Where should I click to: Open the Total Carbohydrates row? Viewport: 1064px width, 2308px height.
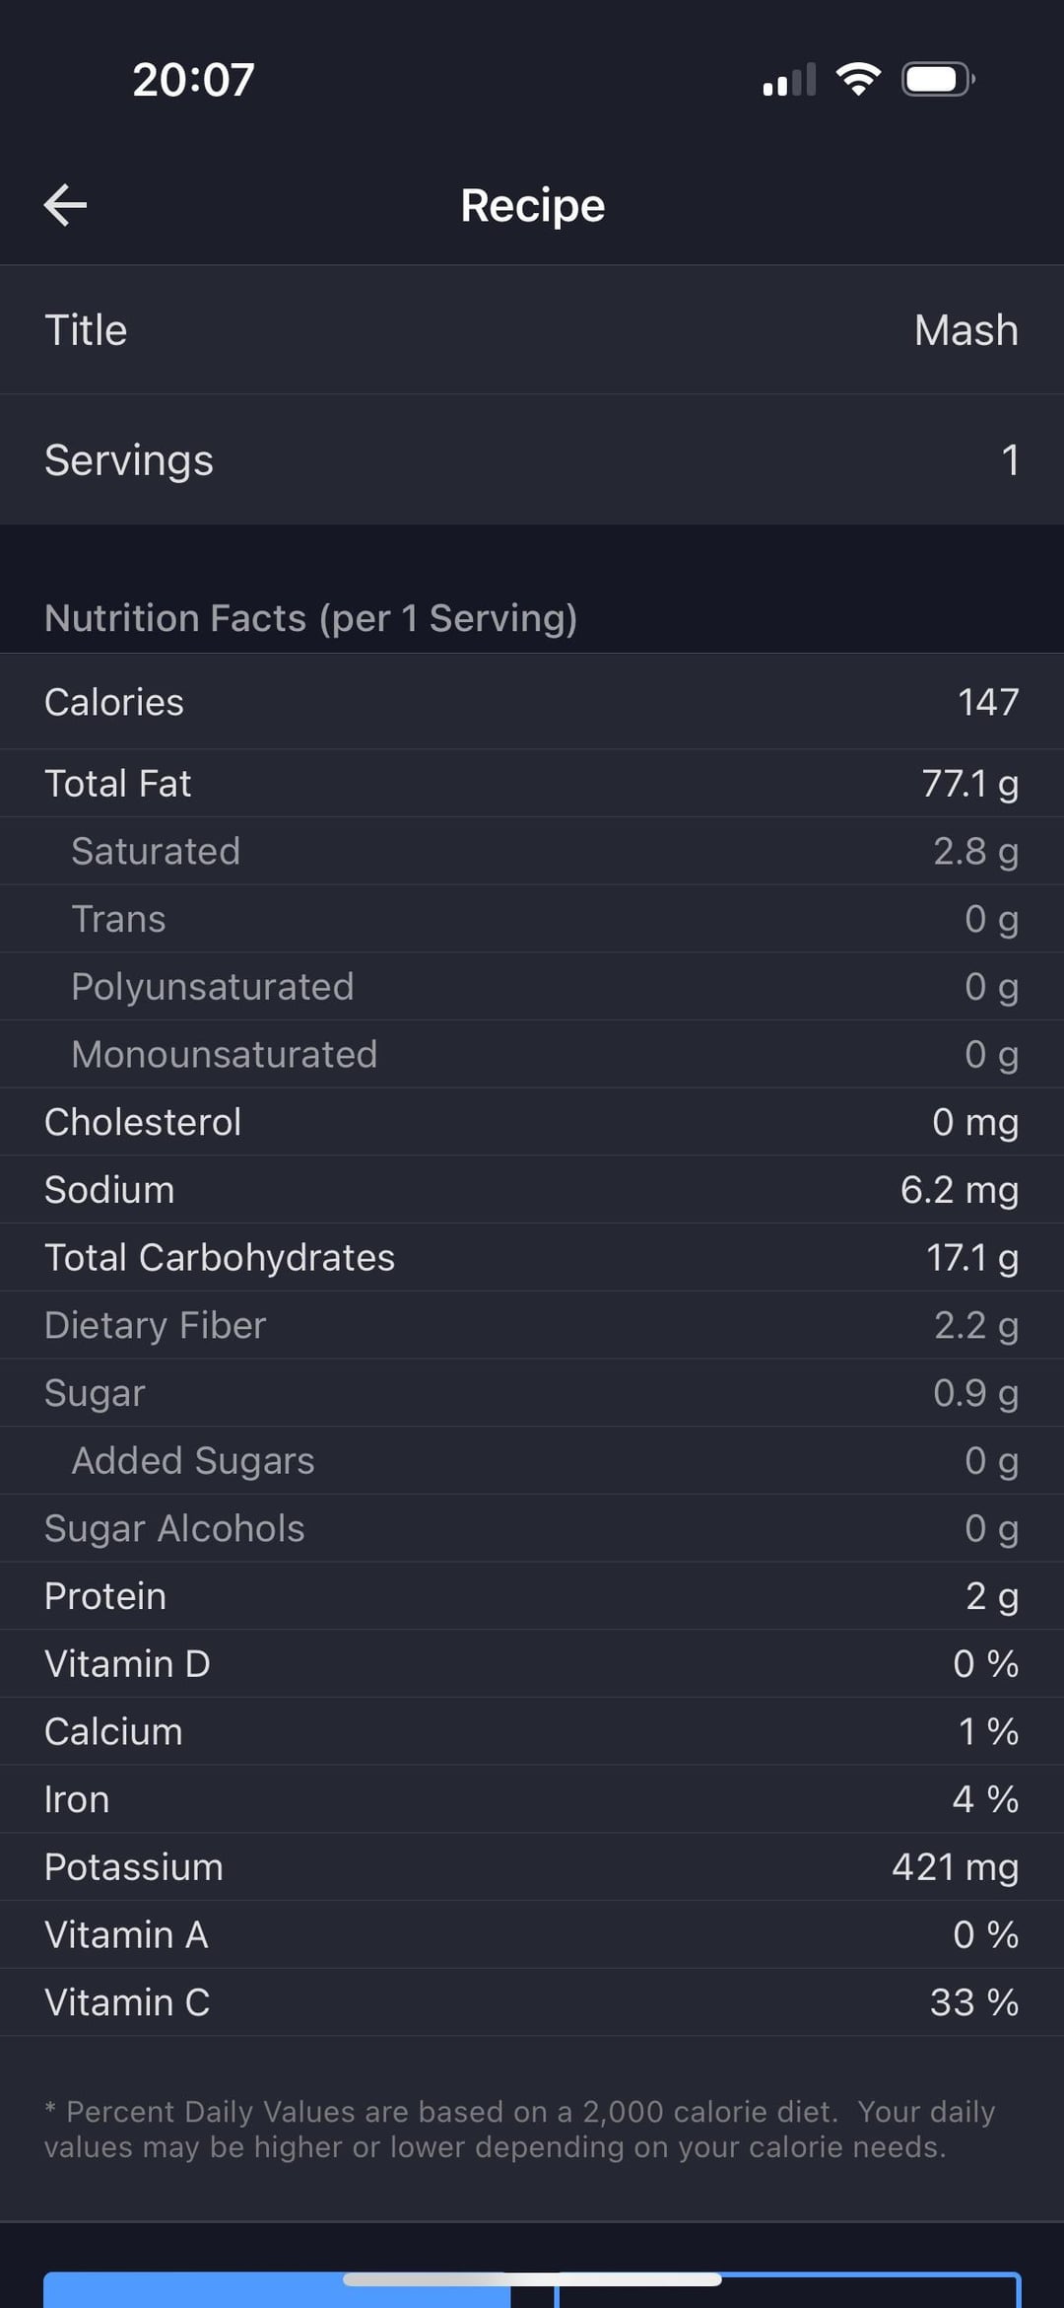pos(532,1258)
